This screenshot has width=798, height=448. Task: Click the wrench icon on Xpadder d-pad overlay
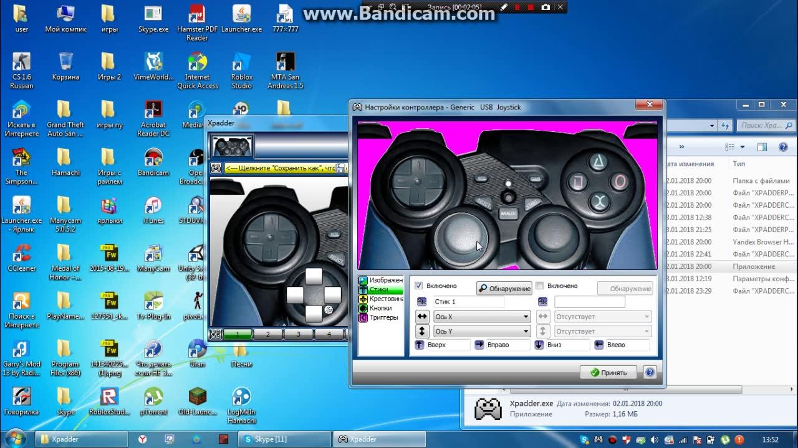(x=328, y=309)
